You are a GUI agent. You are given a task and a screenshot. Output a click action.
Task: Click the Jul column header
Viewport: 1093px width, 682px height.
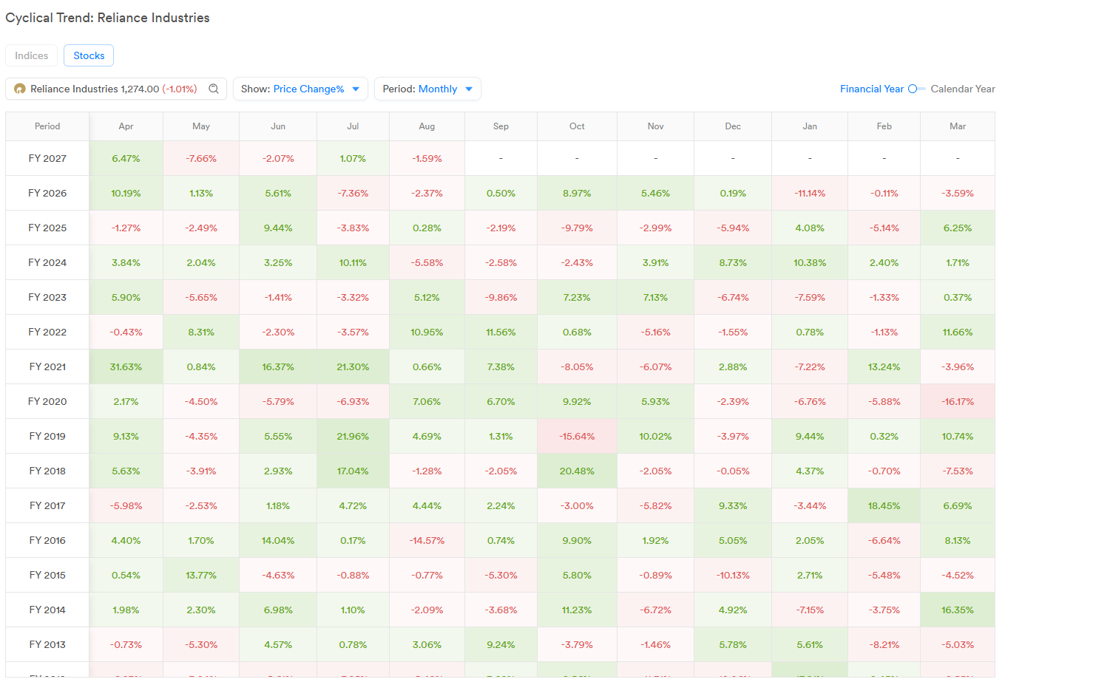[x=353, y=126]
